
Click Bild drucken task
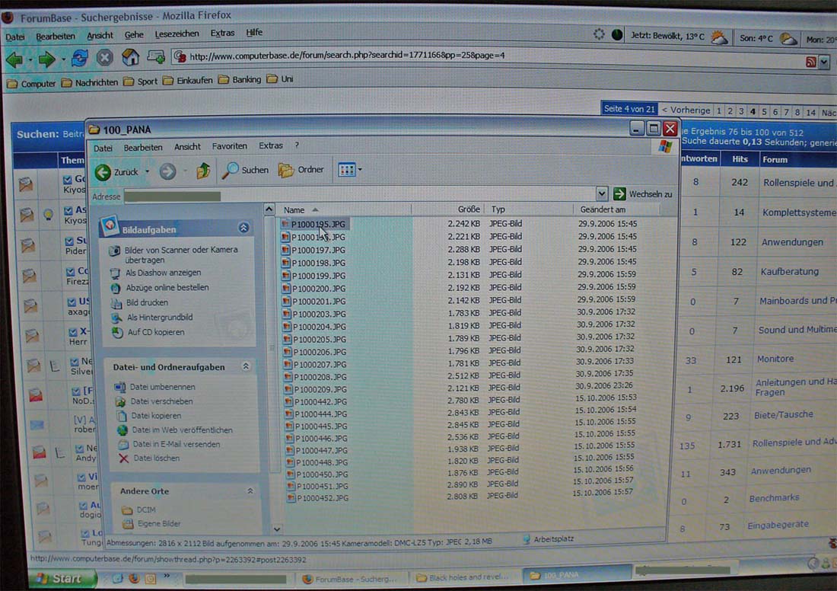(x=140, y=302)
